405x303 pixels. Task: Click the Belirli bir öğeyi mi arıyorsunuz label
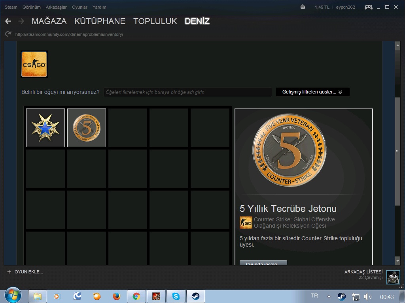click(60, 92)
